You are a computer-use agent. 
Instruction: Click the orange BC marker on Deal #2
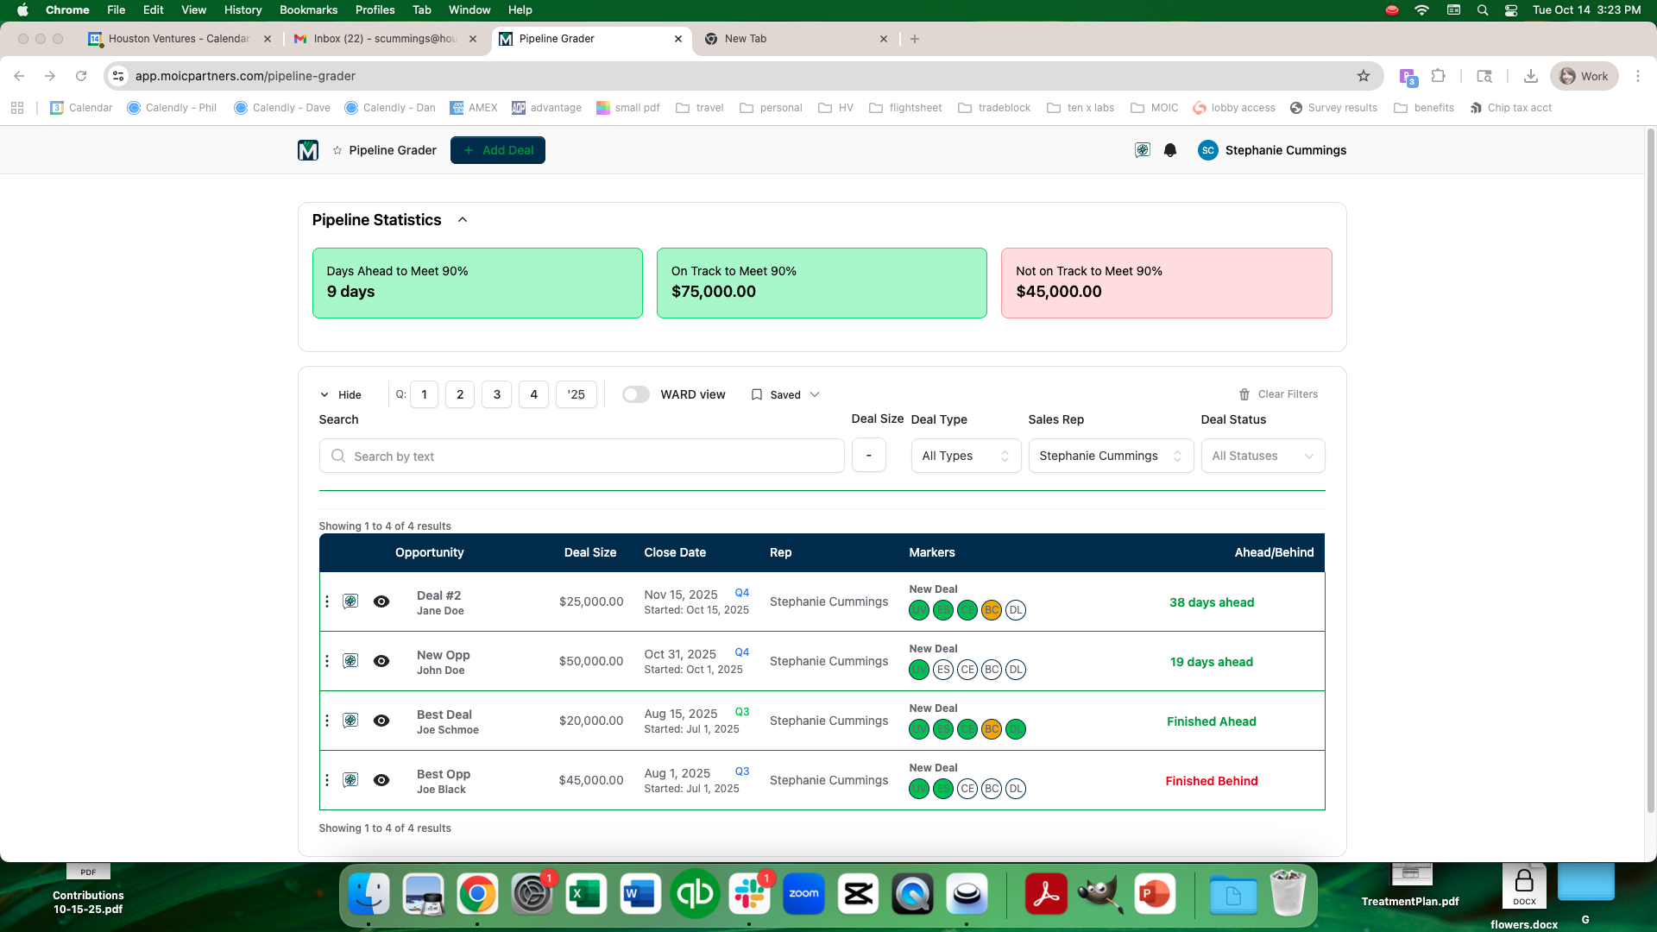tap(992, 610)
